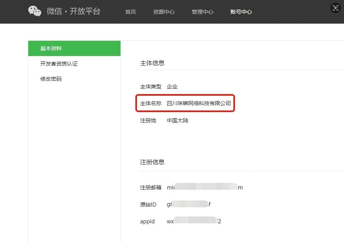Screen dimensions: 344x242
Task: Click the 注册邮箱 label
Action: click(151, 188)
